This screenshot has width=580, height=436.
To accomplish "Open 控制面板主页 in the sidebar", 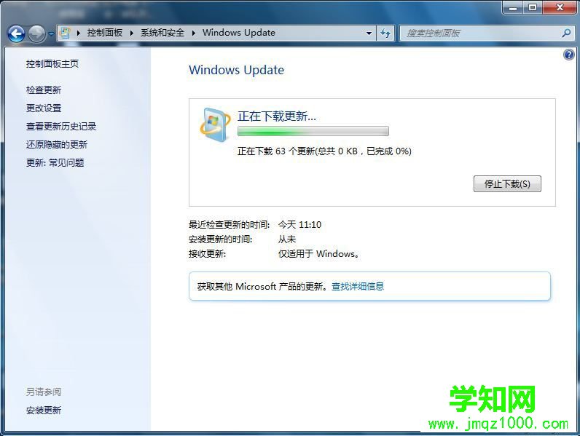I will click(x=52, y=64).
